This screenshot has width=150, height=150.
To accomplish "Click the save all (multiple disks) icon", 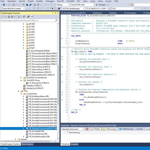I will pyautogui.click(x=30, y=5).
